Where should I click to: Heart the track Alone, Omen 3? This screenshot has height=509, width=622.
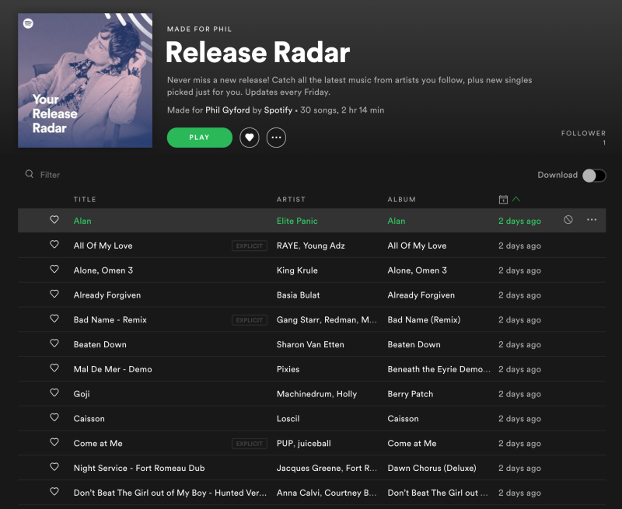point(54,269)
